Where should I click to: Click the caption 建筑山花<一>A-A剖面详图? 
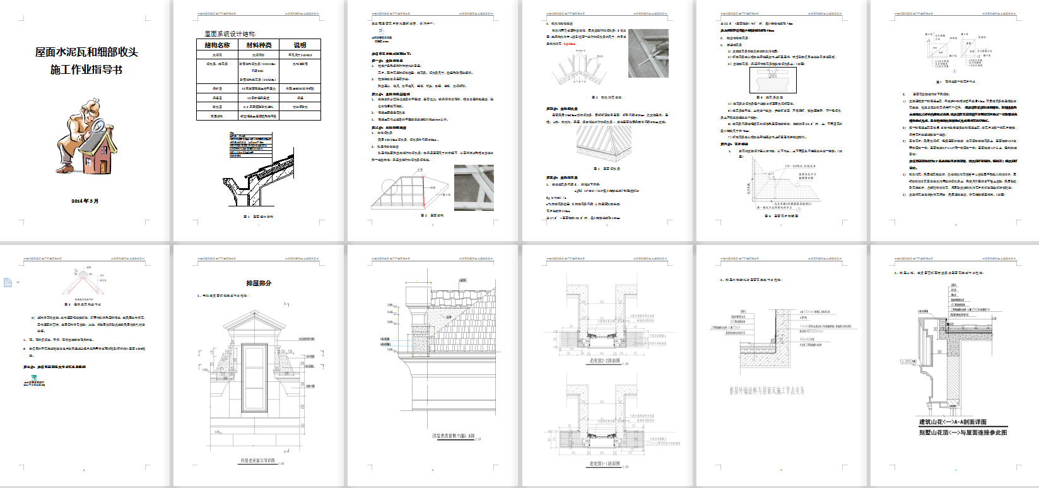tap(953, 422)
